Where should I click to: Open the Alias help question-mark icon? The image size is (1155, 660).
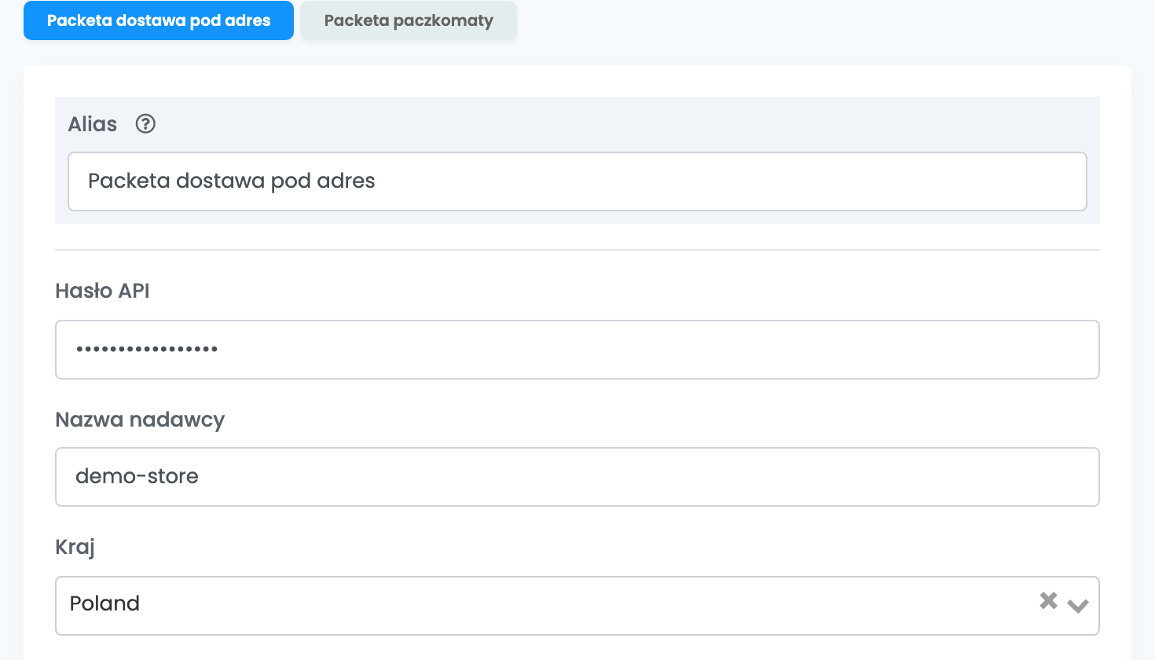pos(145,123)
